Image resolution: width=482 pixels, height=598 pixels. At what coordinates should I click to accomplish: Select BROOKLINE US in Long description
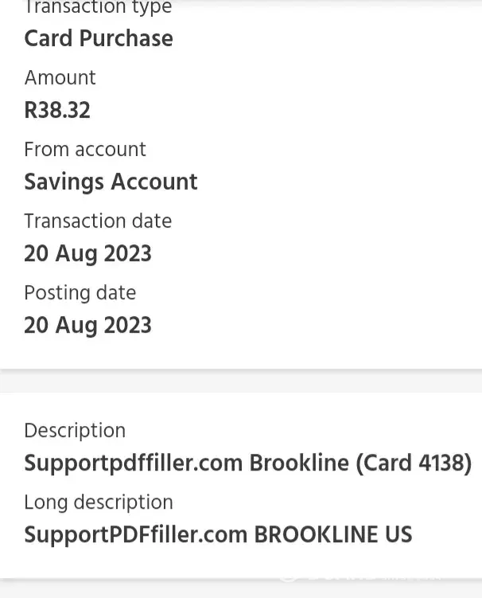(x=333, y=534)
